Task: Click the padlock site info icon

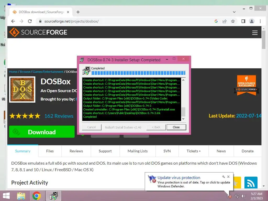Action: pyautogui.click(x=40, y=21)
